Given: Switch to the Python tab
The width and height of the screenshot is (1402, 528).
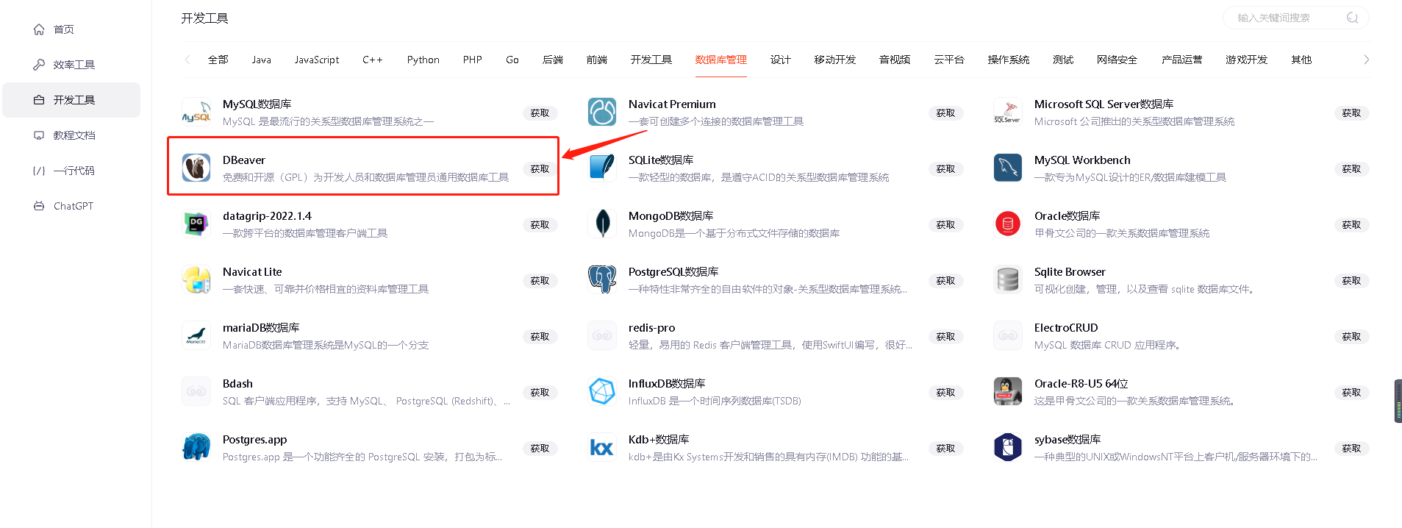Looking at the screenshot, I should tap(423, 60).
